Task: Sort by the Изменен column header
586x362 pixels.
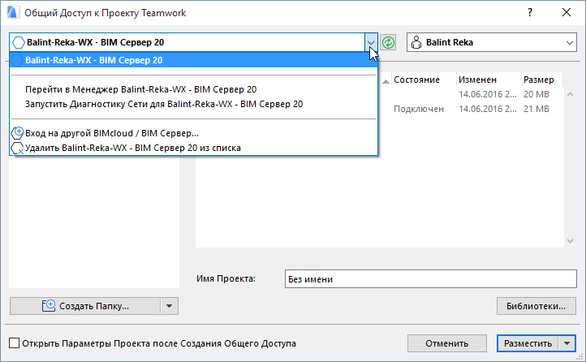Action: [x=489, y=80]
